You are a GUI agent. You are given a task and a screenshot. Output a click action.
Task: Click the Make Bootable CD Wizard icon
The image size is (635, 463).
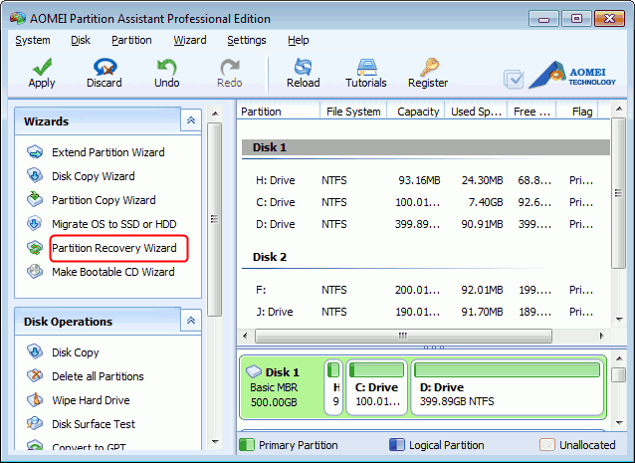coord(35,272)
